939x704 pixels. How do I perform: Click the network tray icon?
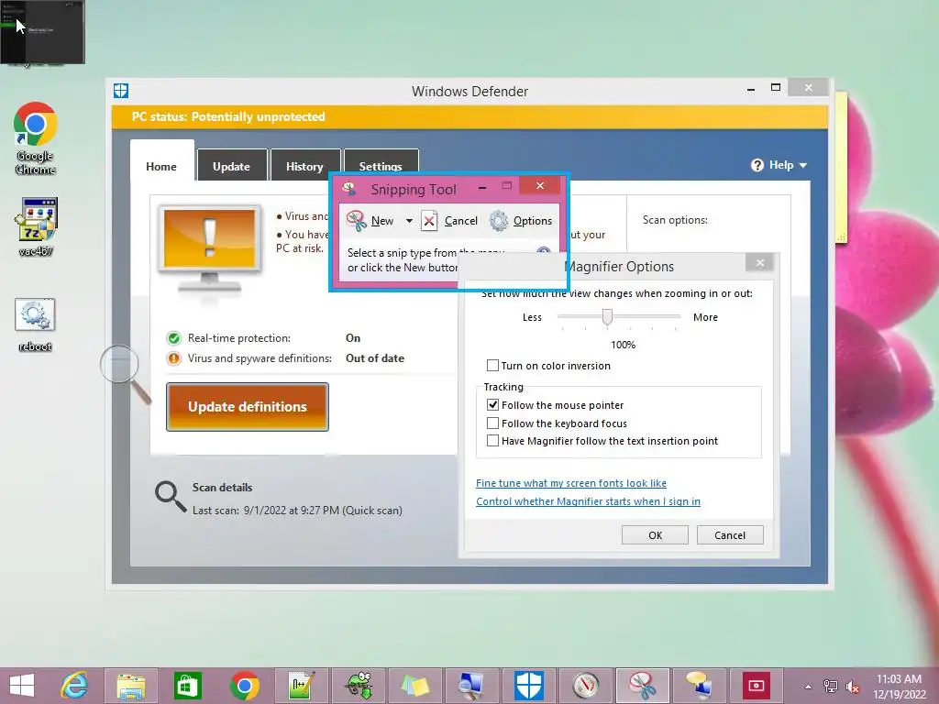[831, 687]
